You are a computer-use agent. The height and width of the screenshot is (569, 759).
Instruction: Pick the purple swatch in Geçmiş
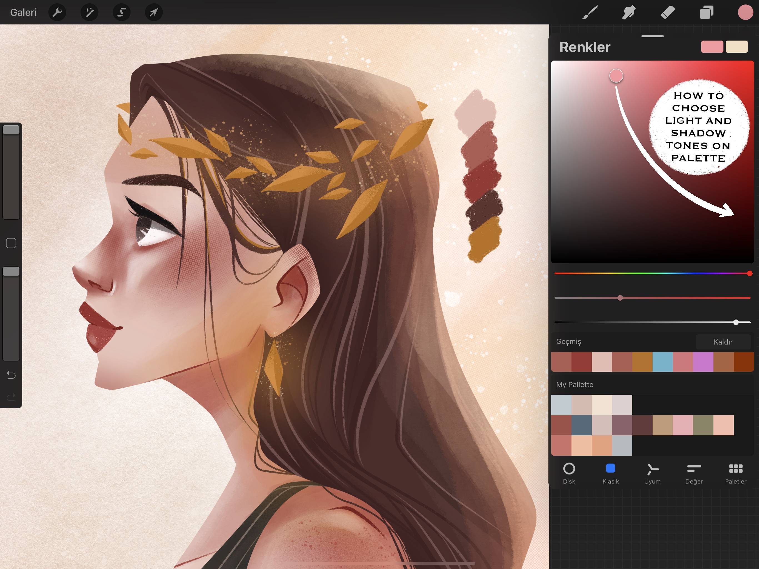click(703, 362)
